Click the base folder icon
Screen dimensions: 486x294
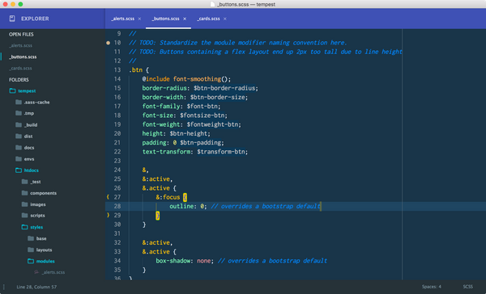coord(31,238)
